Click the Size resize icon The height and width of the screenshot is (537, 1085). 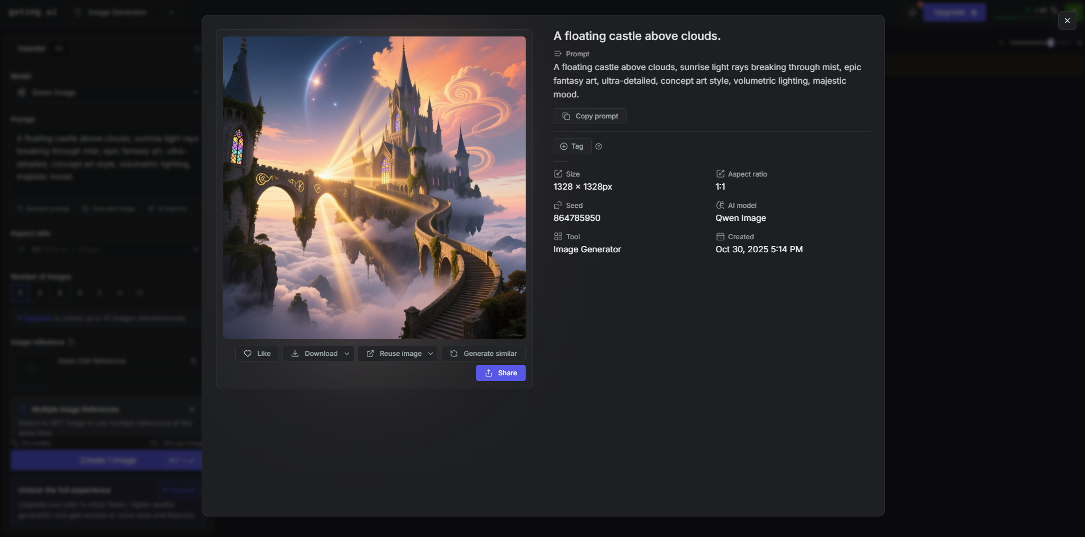[558, 174]
